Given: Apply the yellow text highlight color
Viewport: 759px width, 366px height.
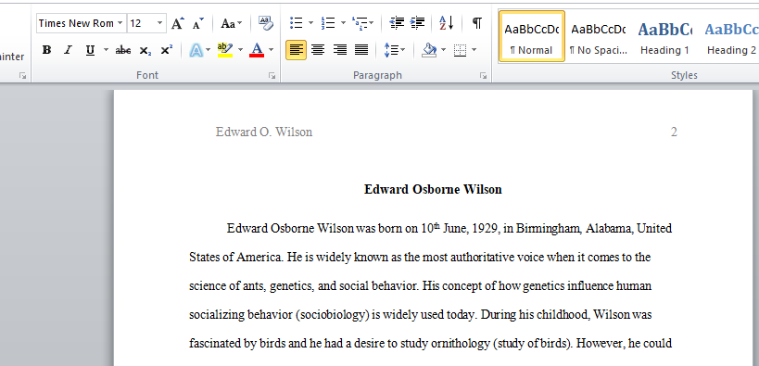Looking at the screenshot, I should [225, 49].
